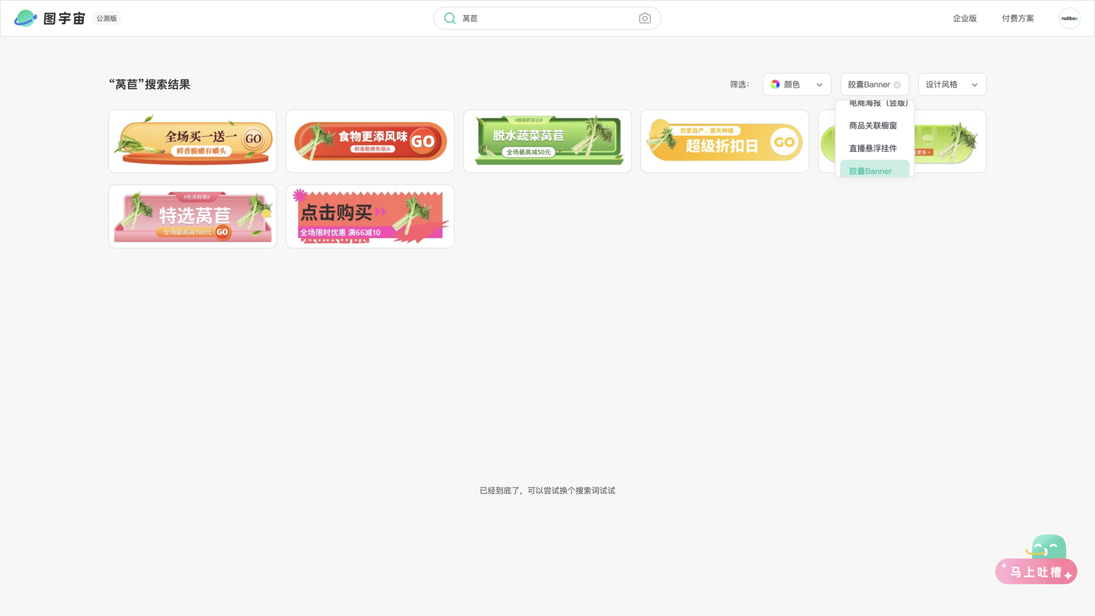Image resolution: width=1095 pixels, height=616 pixels.
Task: Open the 脱水蔬菜莴苣 banner thumbnail
Action: coord(547,142)
